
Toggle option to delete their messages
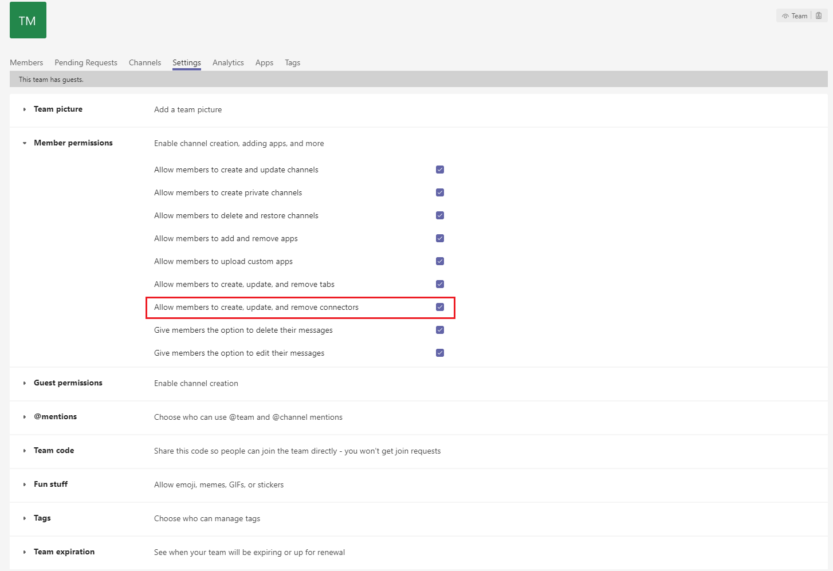440,330
